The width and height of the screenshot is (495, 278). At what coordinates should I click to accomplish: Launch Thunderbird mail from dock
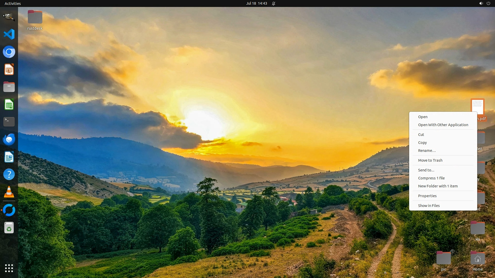[9, 139]
